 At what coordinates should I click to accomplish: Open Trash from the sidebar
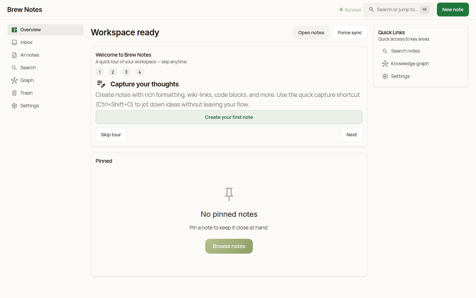tap(45, 93)
